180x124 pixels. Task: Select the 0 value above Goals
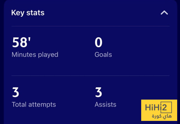[98, 43]
